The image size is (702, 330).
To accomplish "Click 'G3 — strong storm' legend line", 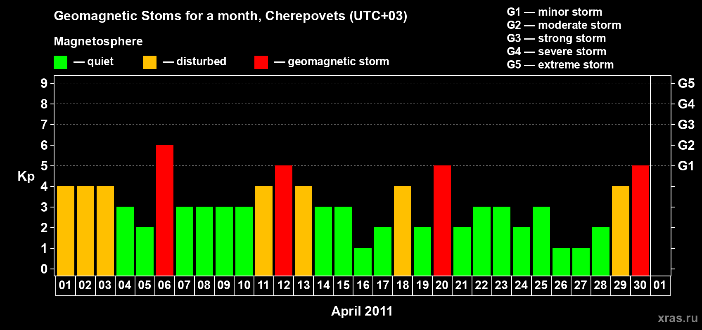I will 556,38.
